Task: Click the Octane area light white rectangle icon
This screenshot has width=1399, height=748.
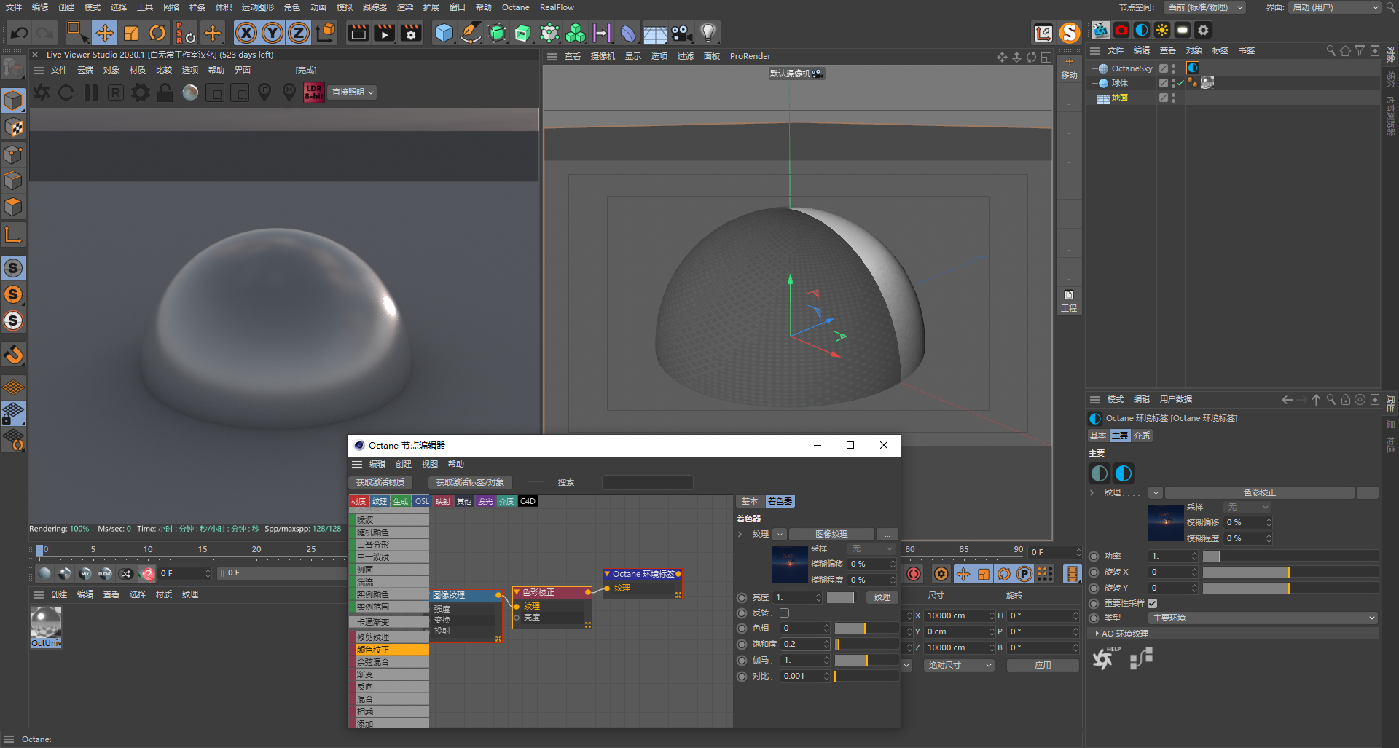Action: [1183, 30]
